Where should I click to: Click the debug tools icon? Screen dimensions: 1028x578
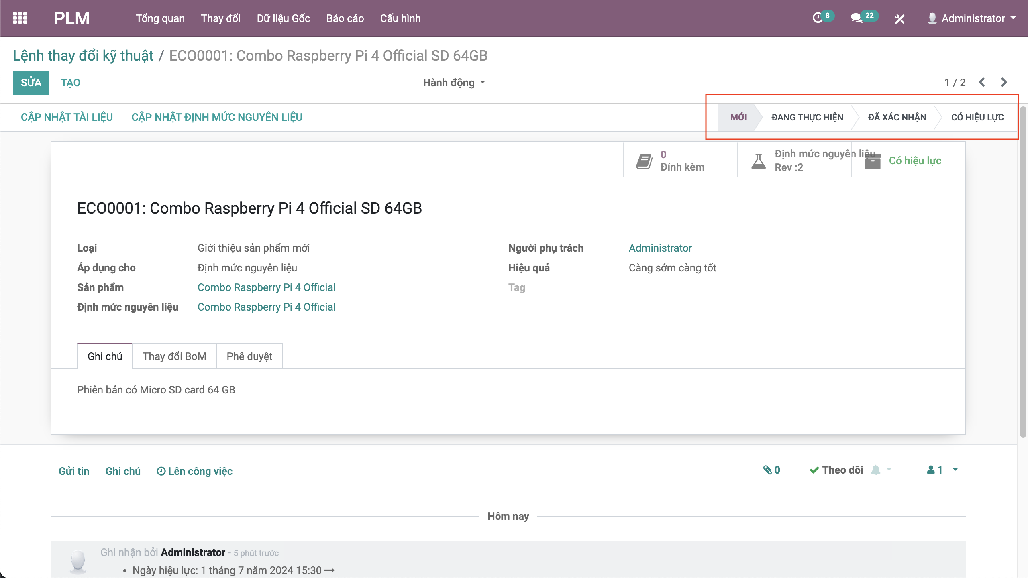pyautogui.click(x=899, y=19)
